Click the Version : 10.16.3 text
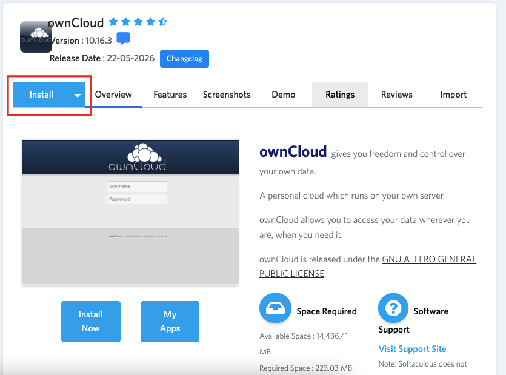 point(82,41)
